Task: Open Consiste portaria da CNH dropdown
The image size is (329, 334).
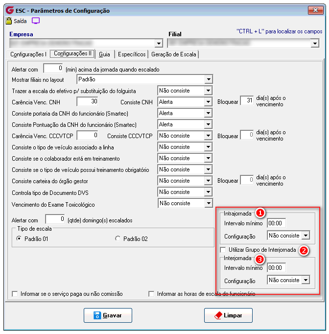Action: tap(208, 113)
